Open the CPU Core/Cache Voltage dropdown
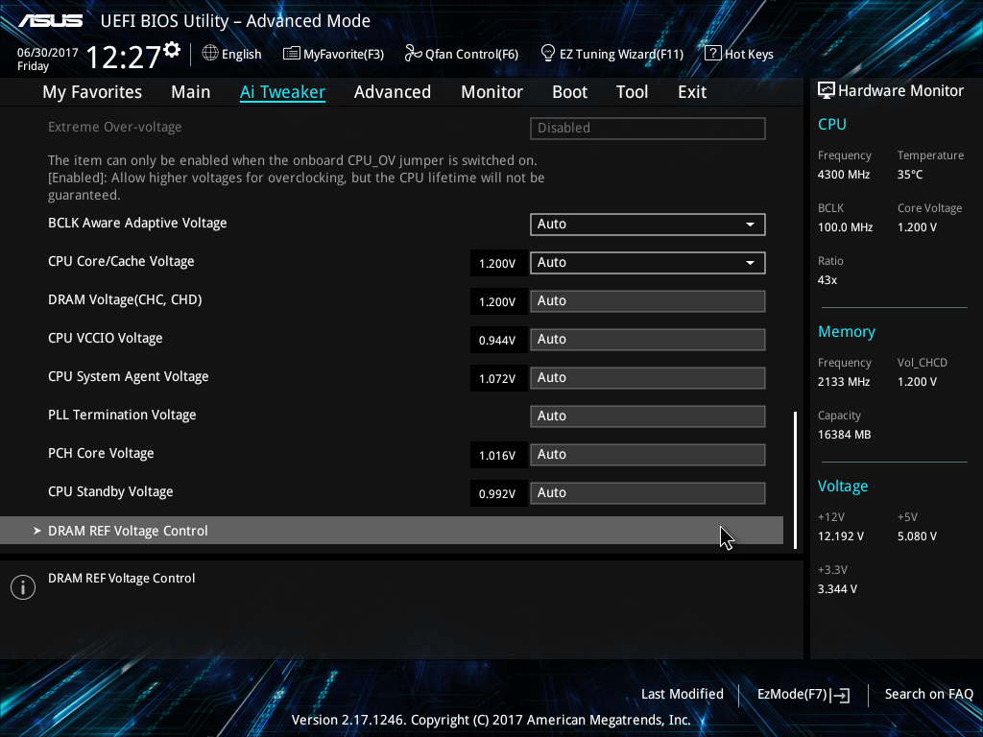Viewport: 983px width, 737px height. point(648,263)
